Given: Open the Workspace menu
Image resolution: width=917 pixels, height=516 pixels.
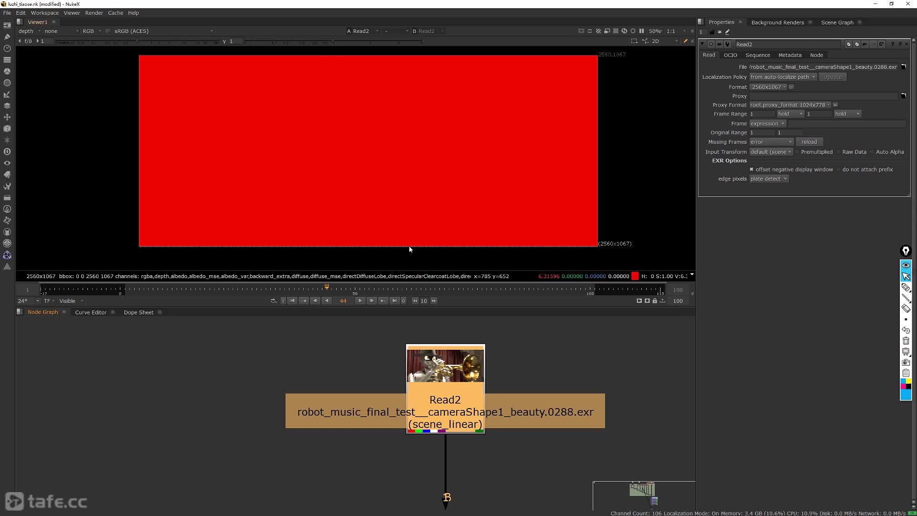Looking at the screenshot, I should (x=44, y=13).
